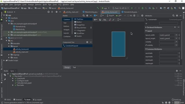Image resolution: width=185 pixels, height=104 pixels.
Task: Select the Layouts palette category
Action: 66,33
